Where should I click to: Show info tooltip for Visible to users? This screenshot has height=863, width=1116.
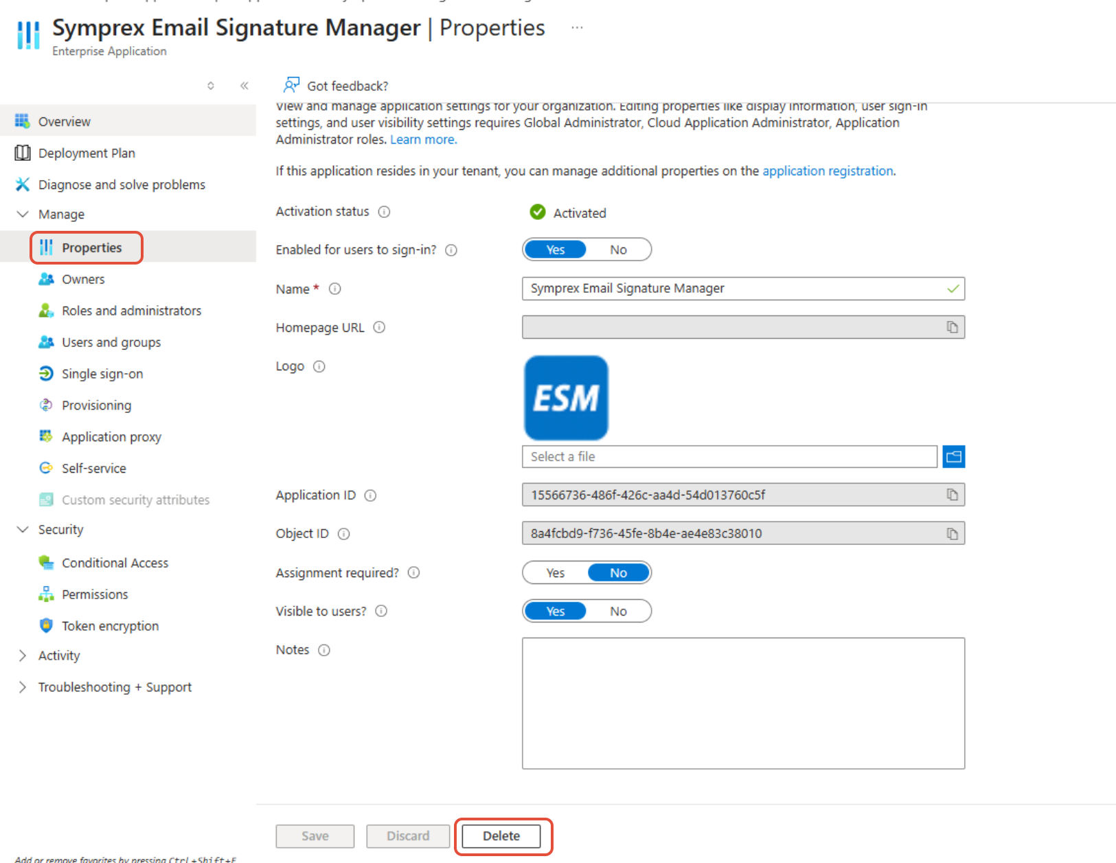pyautogui.click(x=382, y=611)
